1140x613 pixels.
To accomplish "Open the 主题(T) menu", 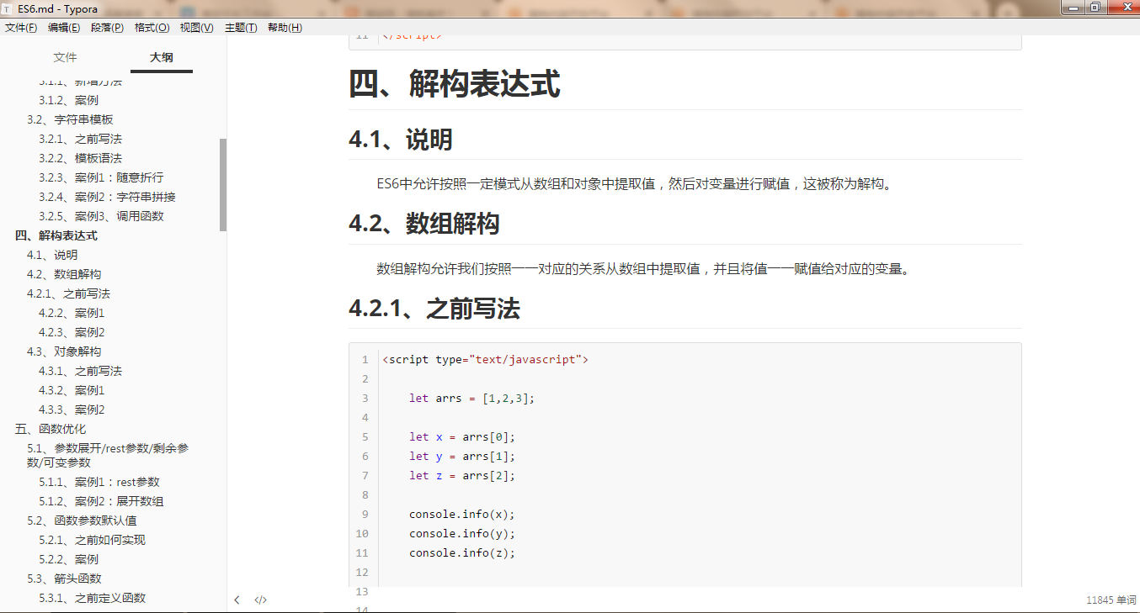I will (x=241, y=28).
